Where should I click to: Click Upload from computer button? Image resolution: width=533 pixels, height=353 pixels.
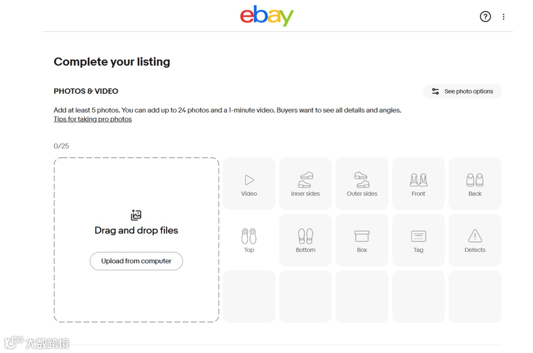click(136, 261)
